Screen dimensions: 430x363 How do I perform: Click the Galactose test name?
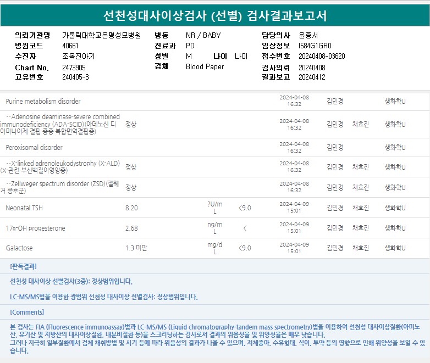pyautogui.click(x=19, y=248)
